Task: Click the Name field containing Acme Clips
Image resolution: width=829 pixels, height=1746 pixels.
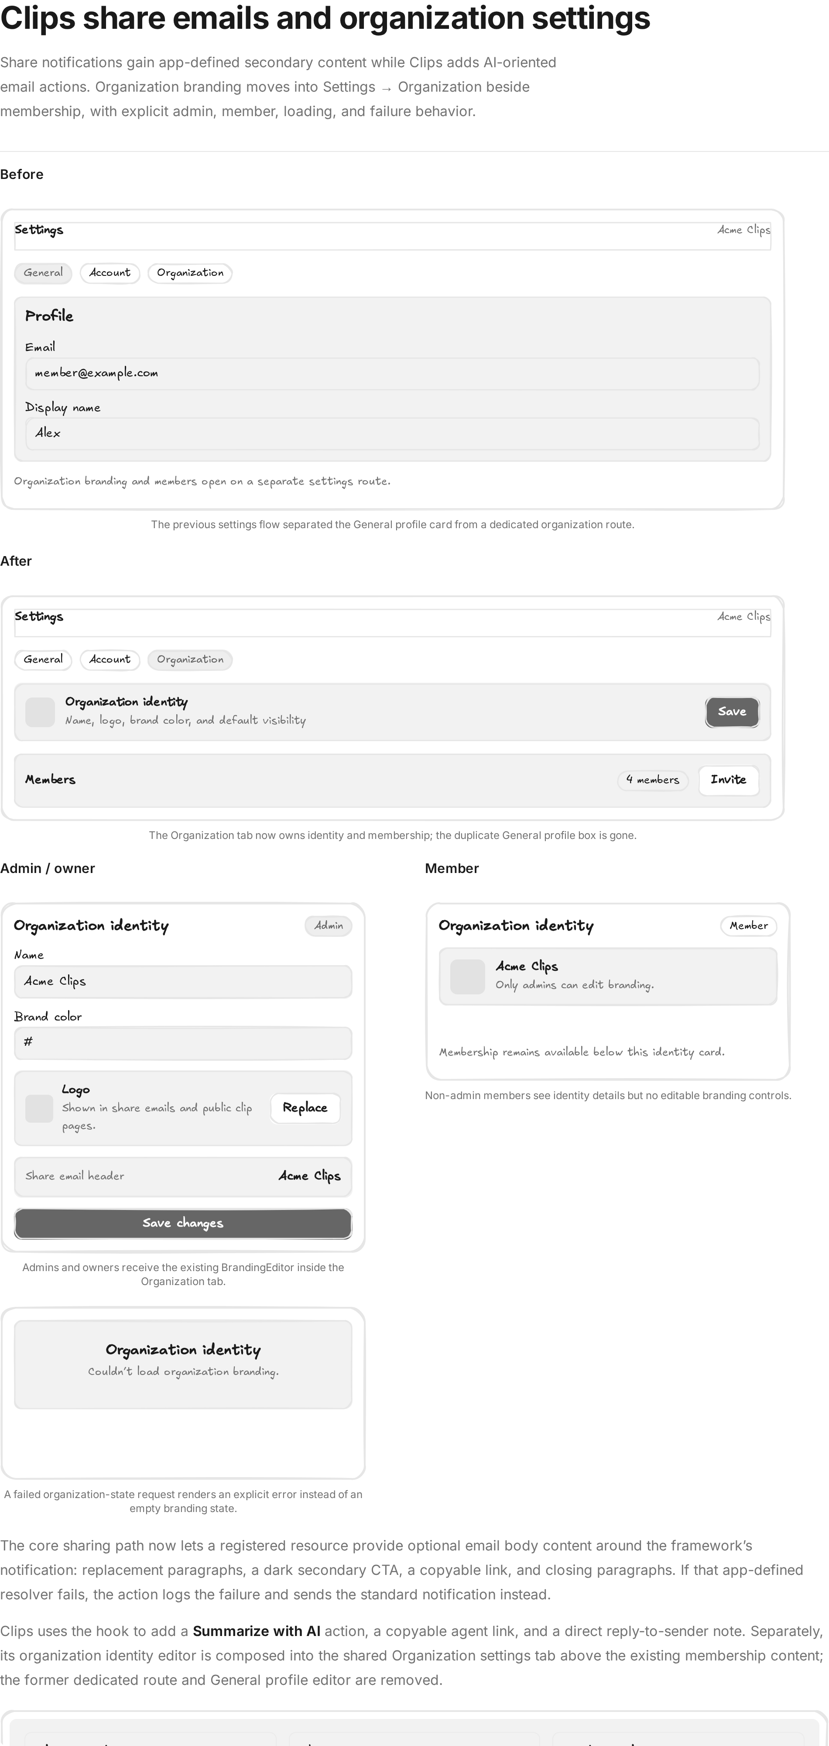Action: 183,981
